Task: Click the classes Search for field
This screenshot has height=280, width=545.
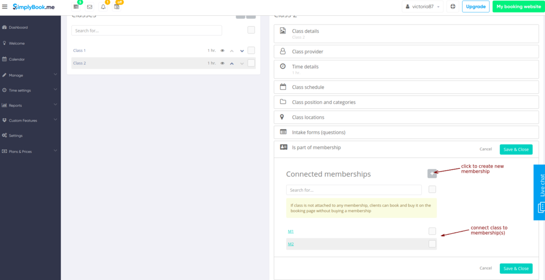Action: point(147,31)
